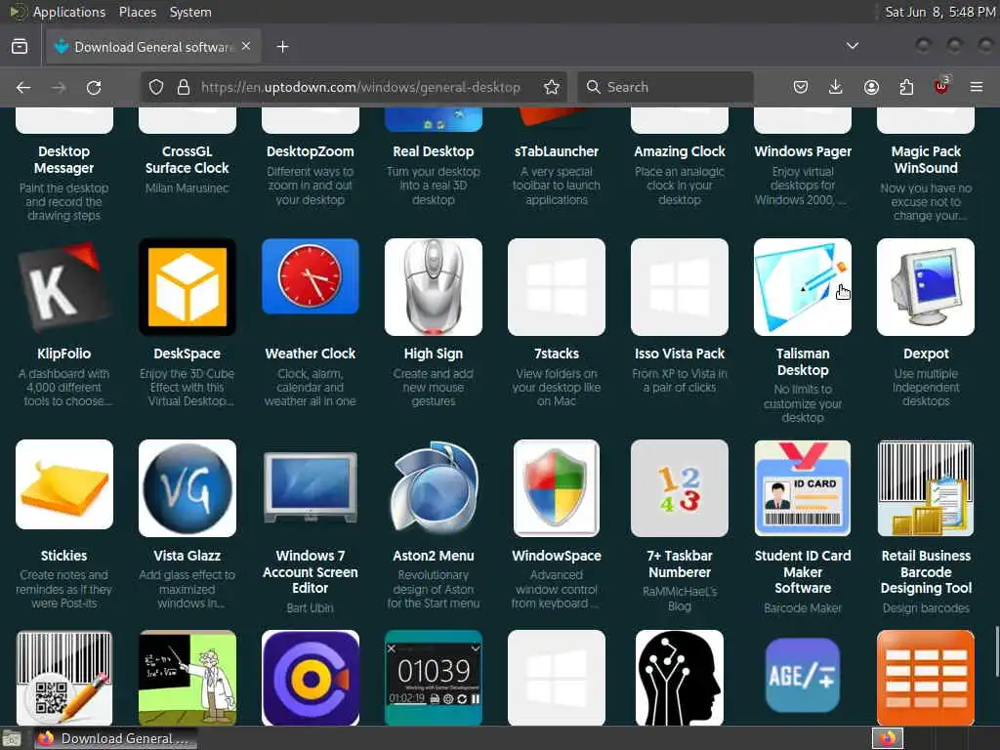Go back to previous page
The width and height of the screenshot is (1000, 750).
[x=23, y=87]
